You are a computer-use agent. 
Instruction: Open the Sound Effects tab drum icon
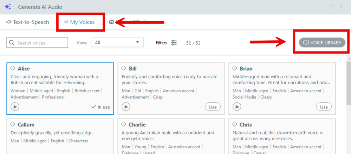(x=111, y=22)
